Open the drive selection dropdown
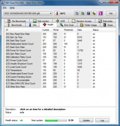 click(28, 13)
